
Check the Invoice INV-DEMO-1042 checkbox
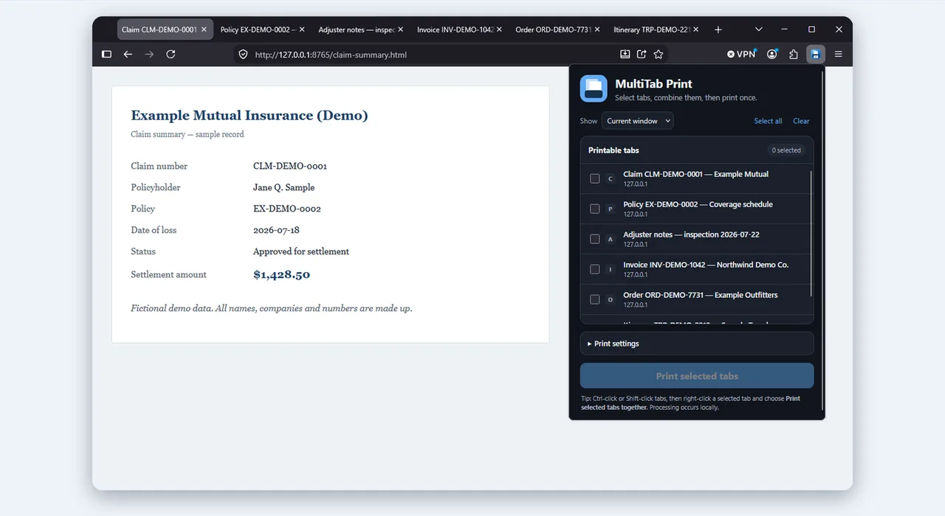pos(595,269)
